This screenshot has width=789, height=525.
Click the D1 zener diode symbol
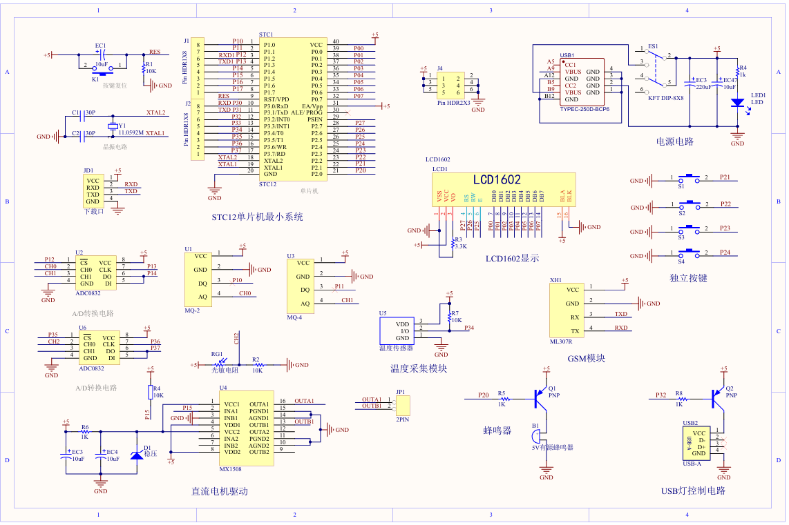(135, 455)
